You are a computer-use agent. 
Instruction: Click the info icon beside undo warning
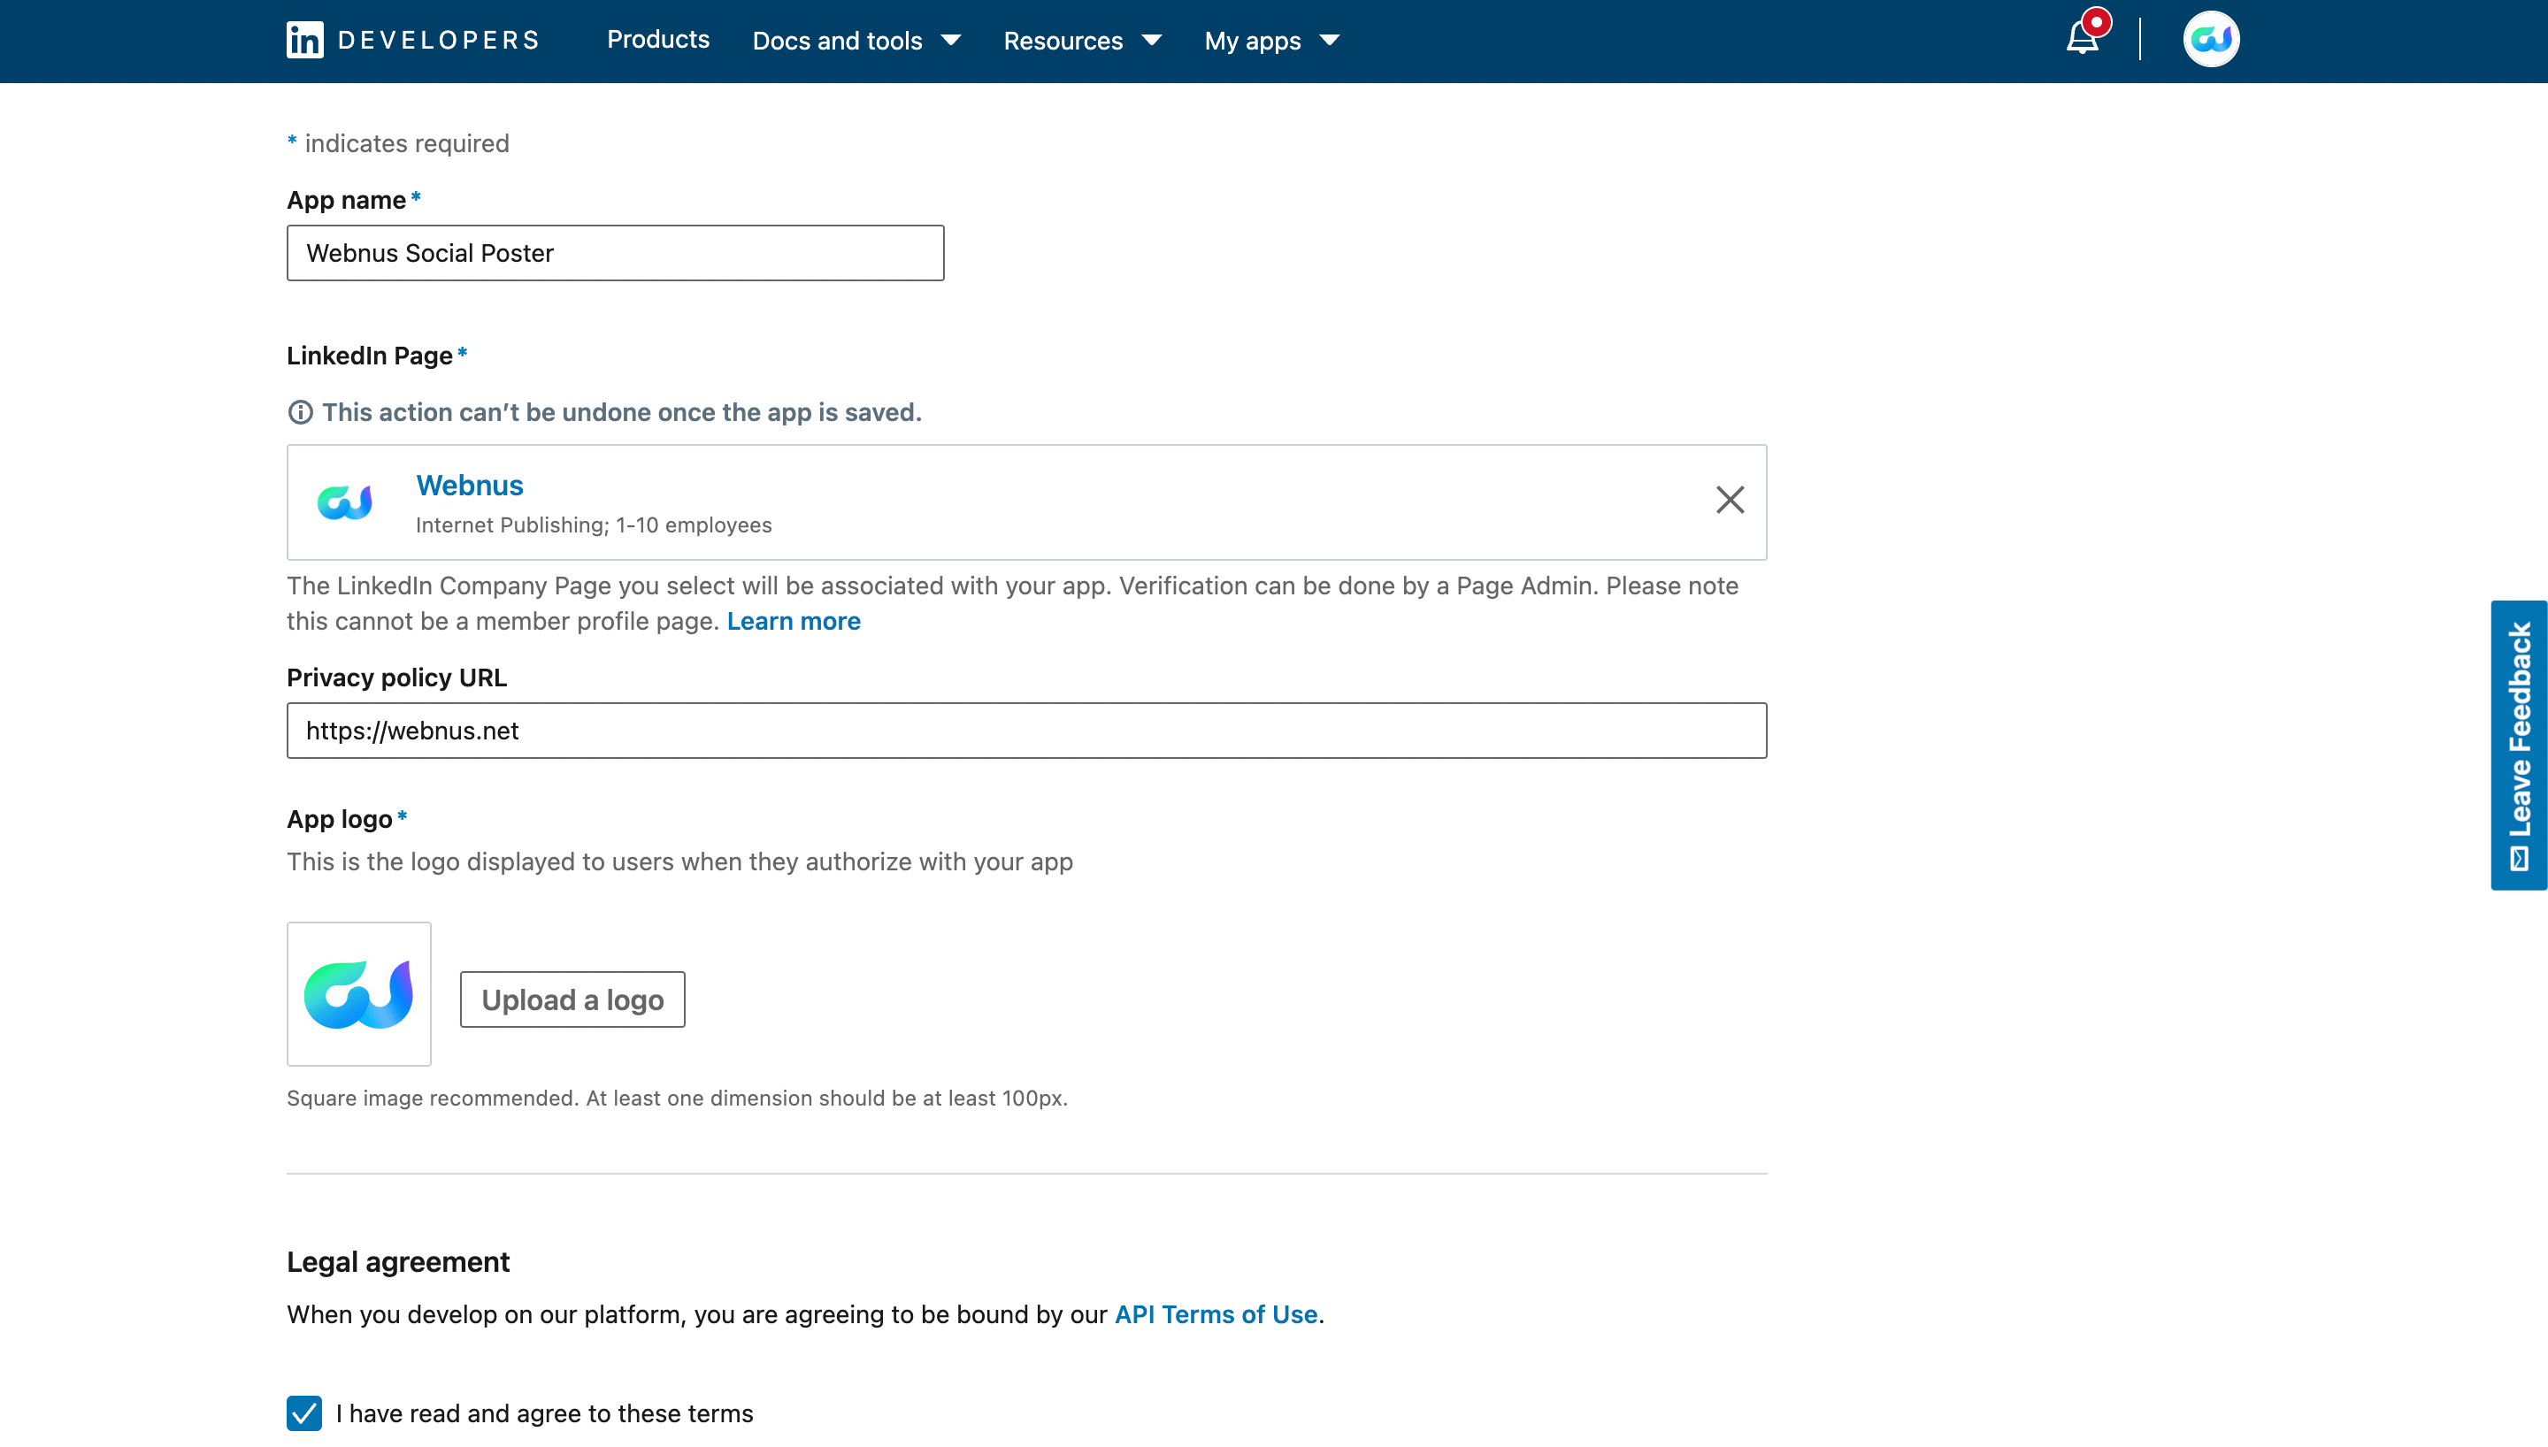point(300,412)
